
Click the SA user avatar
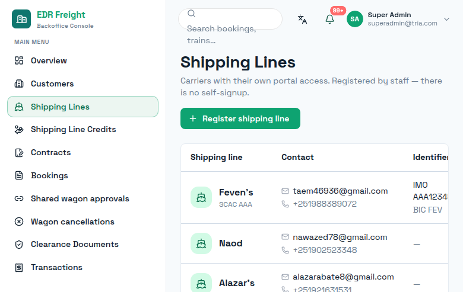[354, 19]
